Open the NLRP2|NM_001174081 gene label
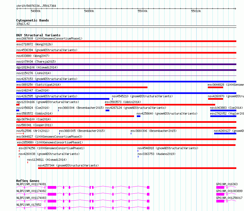The height and width of the screenshot is (211, 244). coord(31,184)
